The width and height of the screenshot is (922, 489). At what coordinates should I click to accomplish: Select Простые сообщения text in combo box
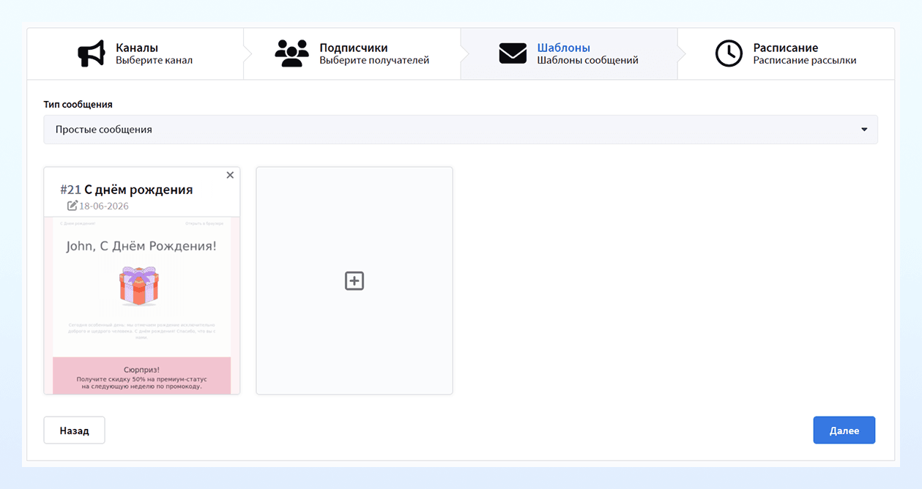pyautogui.click(x=104, y=130)
